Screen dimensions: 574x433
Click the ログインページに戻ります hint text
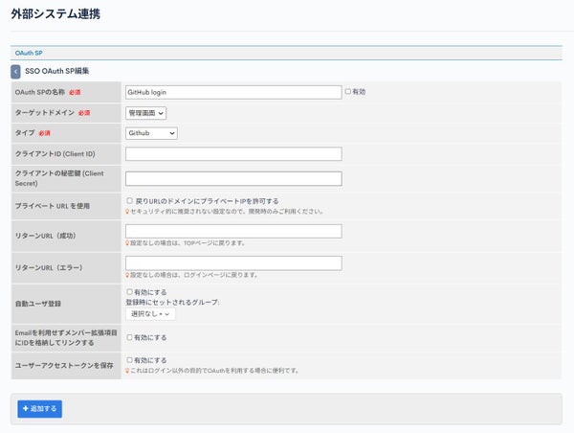pyautogui.click(x=194, y=275)
